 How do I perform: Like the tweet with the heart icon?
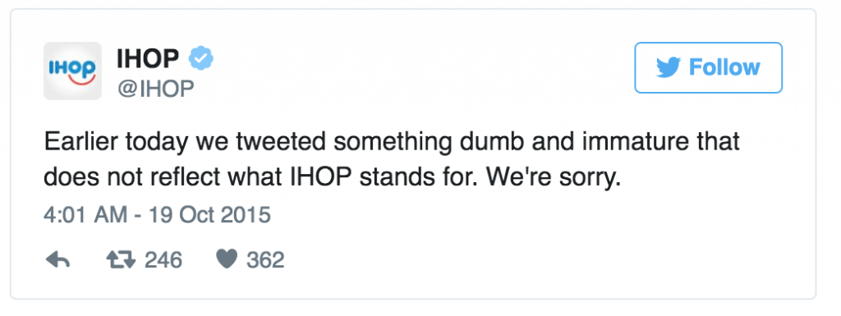[x=227, y=259]
